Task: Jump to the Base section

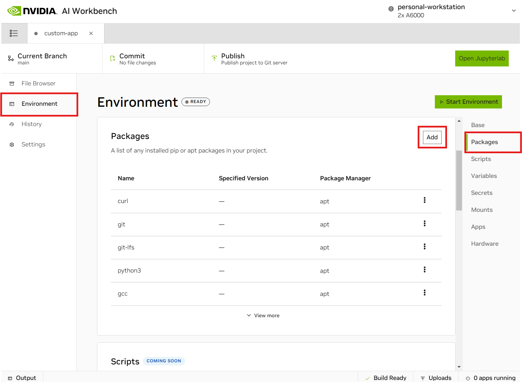Action: [478, 125]
